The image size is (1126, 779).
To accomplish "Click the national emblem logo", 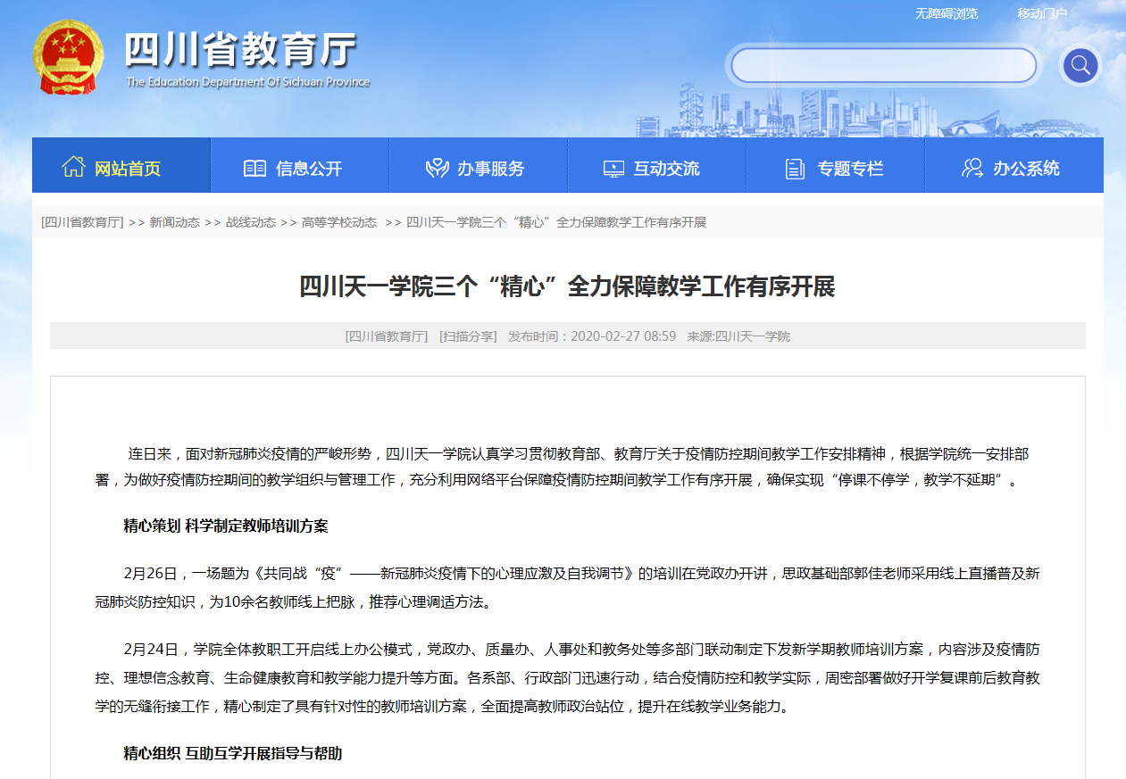I will 68,57.
